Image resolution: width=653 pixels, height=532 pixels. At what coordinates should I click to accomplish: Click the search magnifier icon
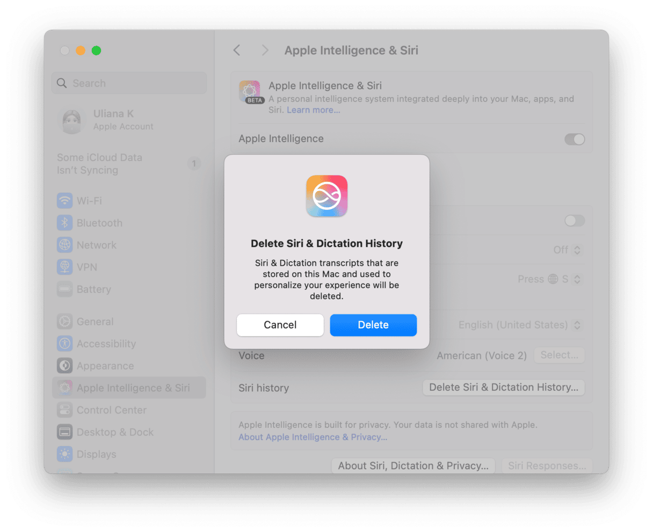[62, 83]
